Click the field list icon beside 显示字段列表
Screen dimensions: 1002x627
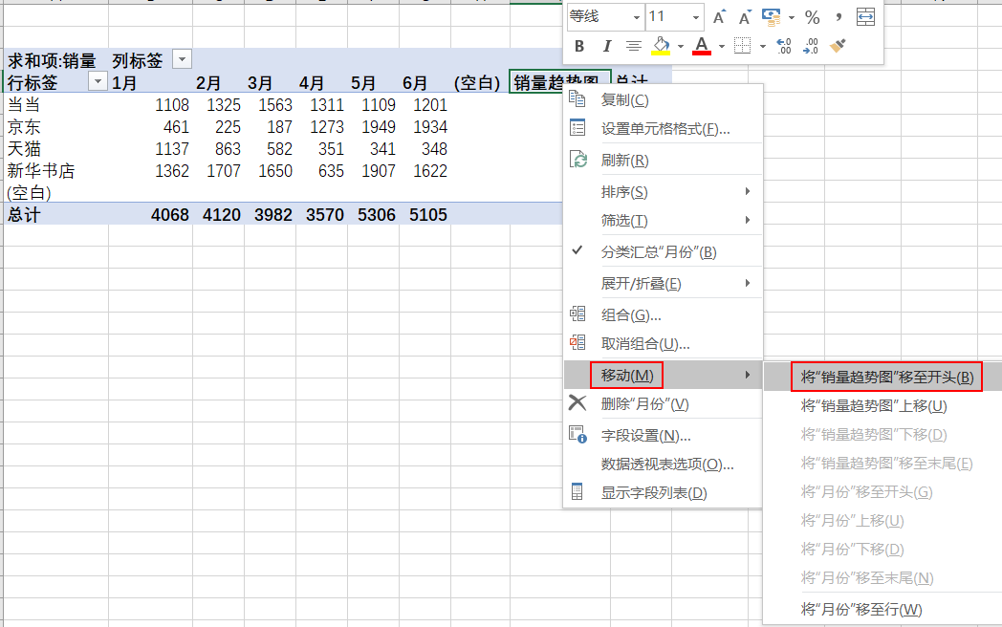click(577, 491)
